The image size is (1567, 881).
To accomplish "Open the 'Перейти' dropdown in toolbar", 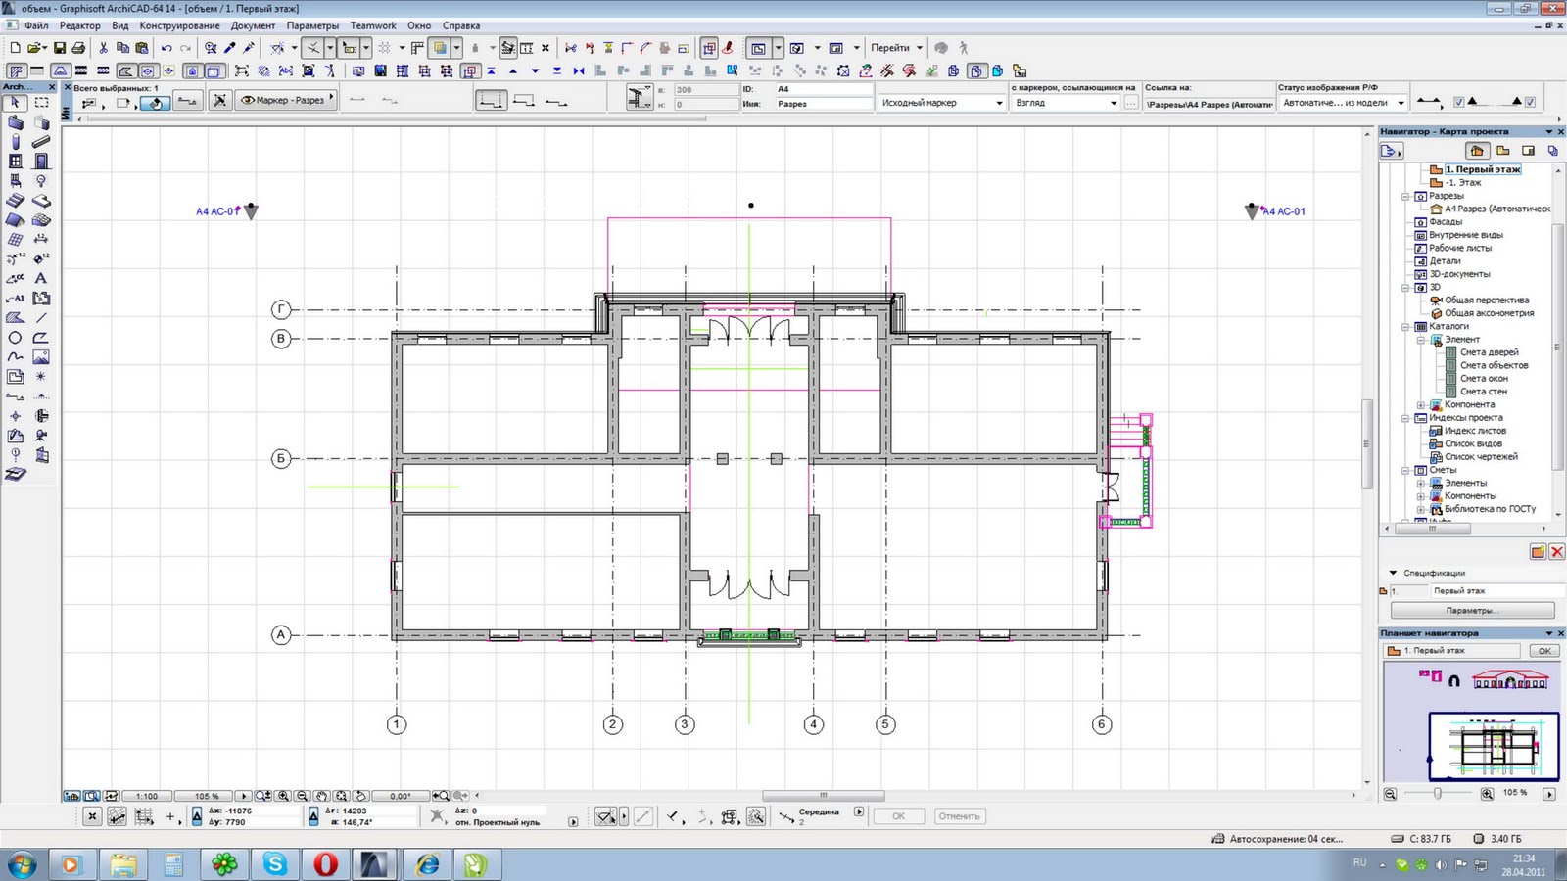I will (896, 47).
